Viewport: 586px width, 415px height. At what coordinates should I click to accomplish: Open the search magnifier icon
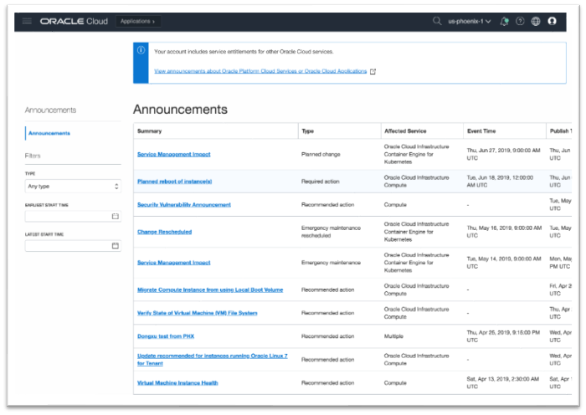437,21
